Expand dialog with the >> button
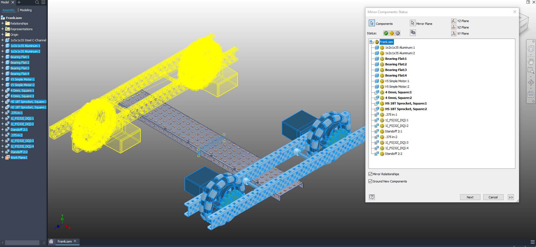The height and width of the screenshot is (247, 536). click(511, 197)
